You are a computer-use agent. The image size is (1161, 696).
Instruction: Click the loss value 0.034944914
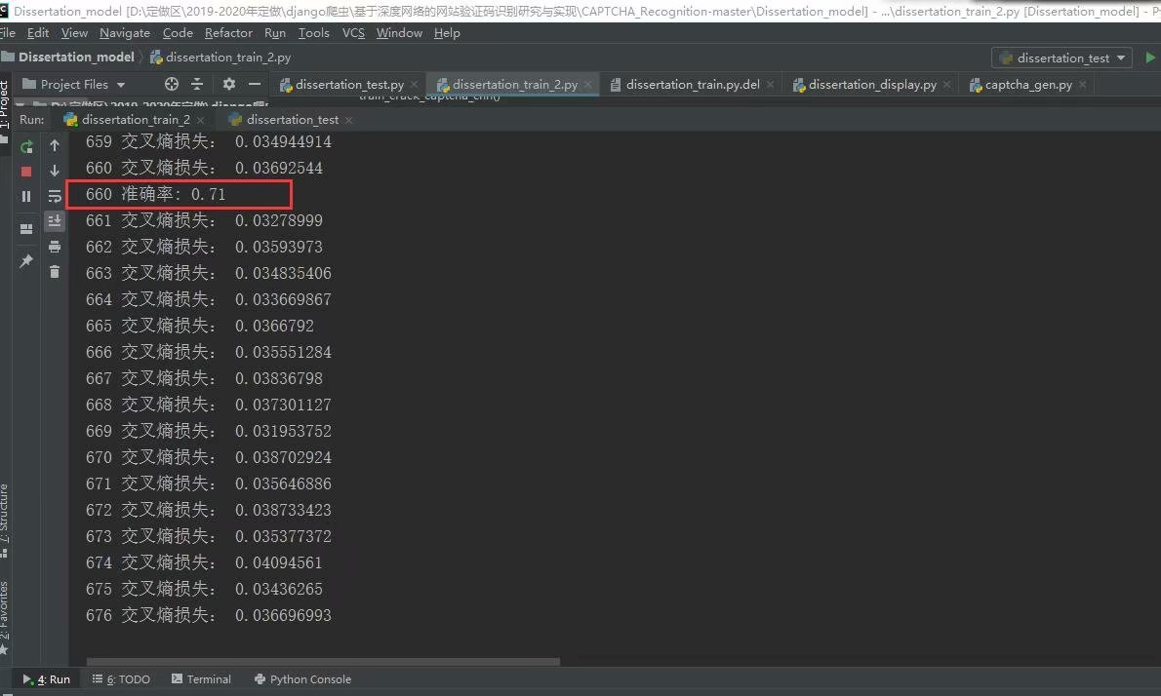283,141
